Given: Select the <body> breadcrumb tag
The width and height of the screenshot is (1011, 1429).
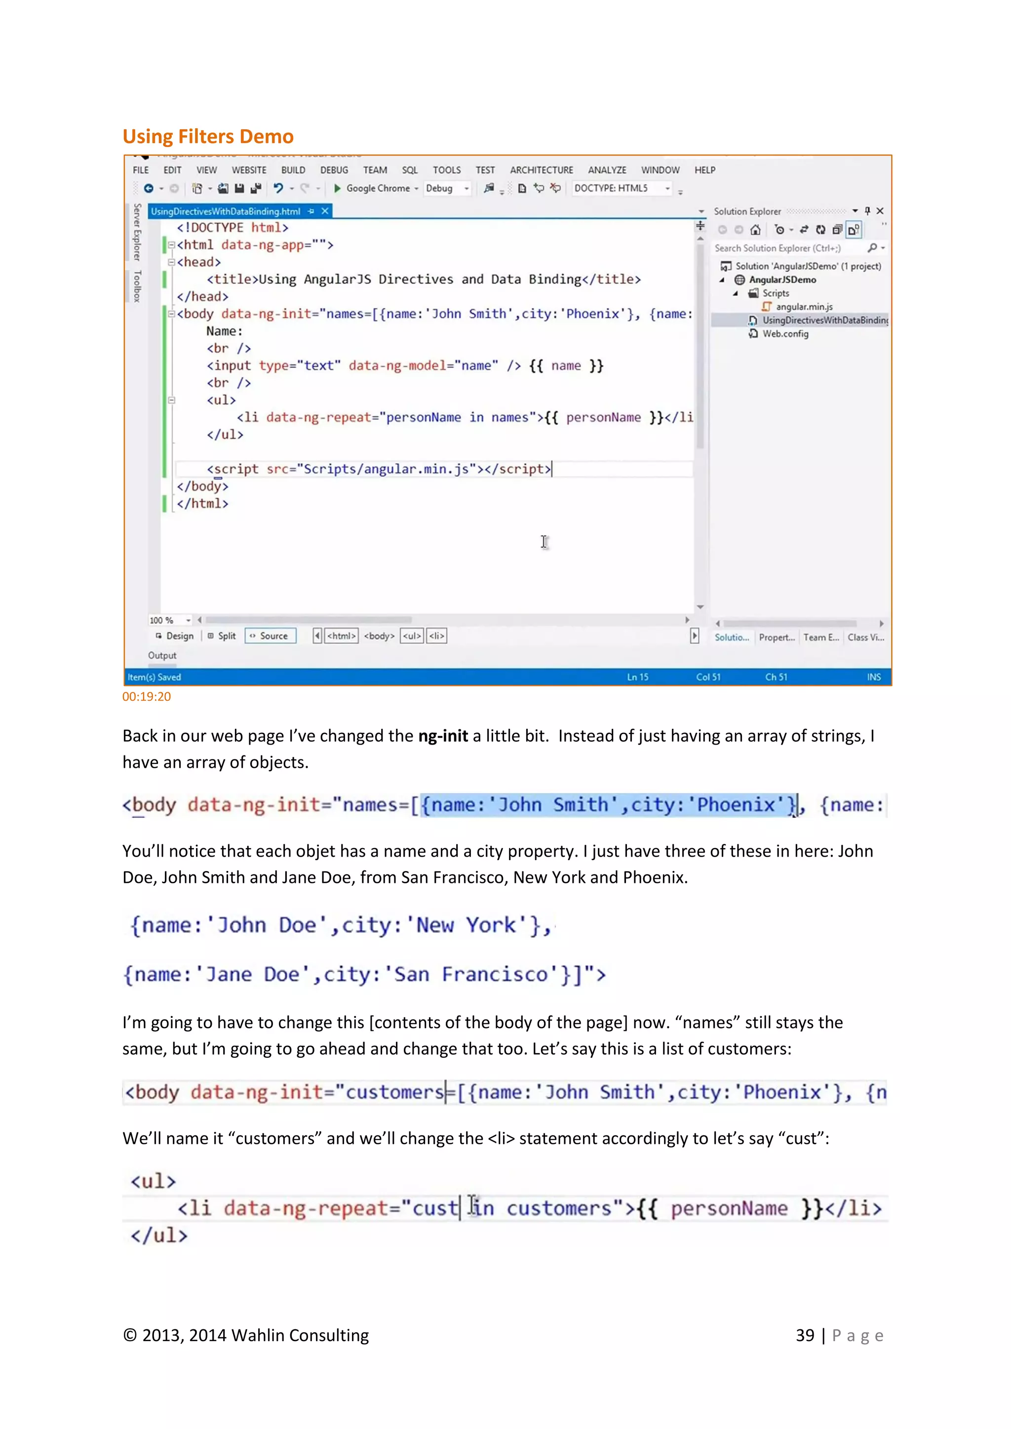Looking at the screenshot, I should pyautogui.click(x=379, y=636).
